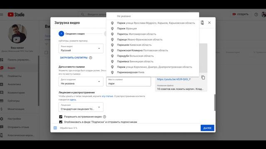Click the ДАЛЕЕ button

[x=207, y=128]
